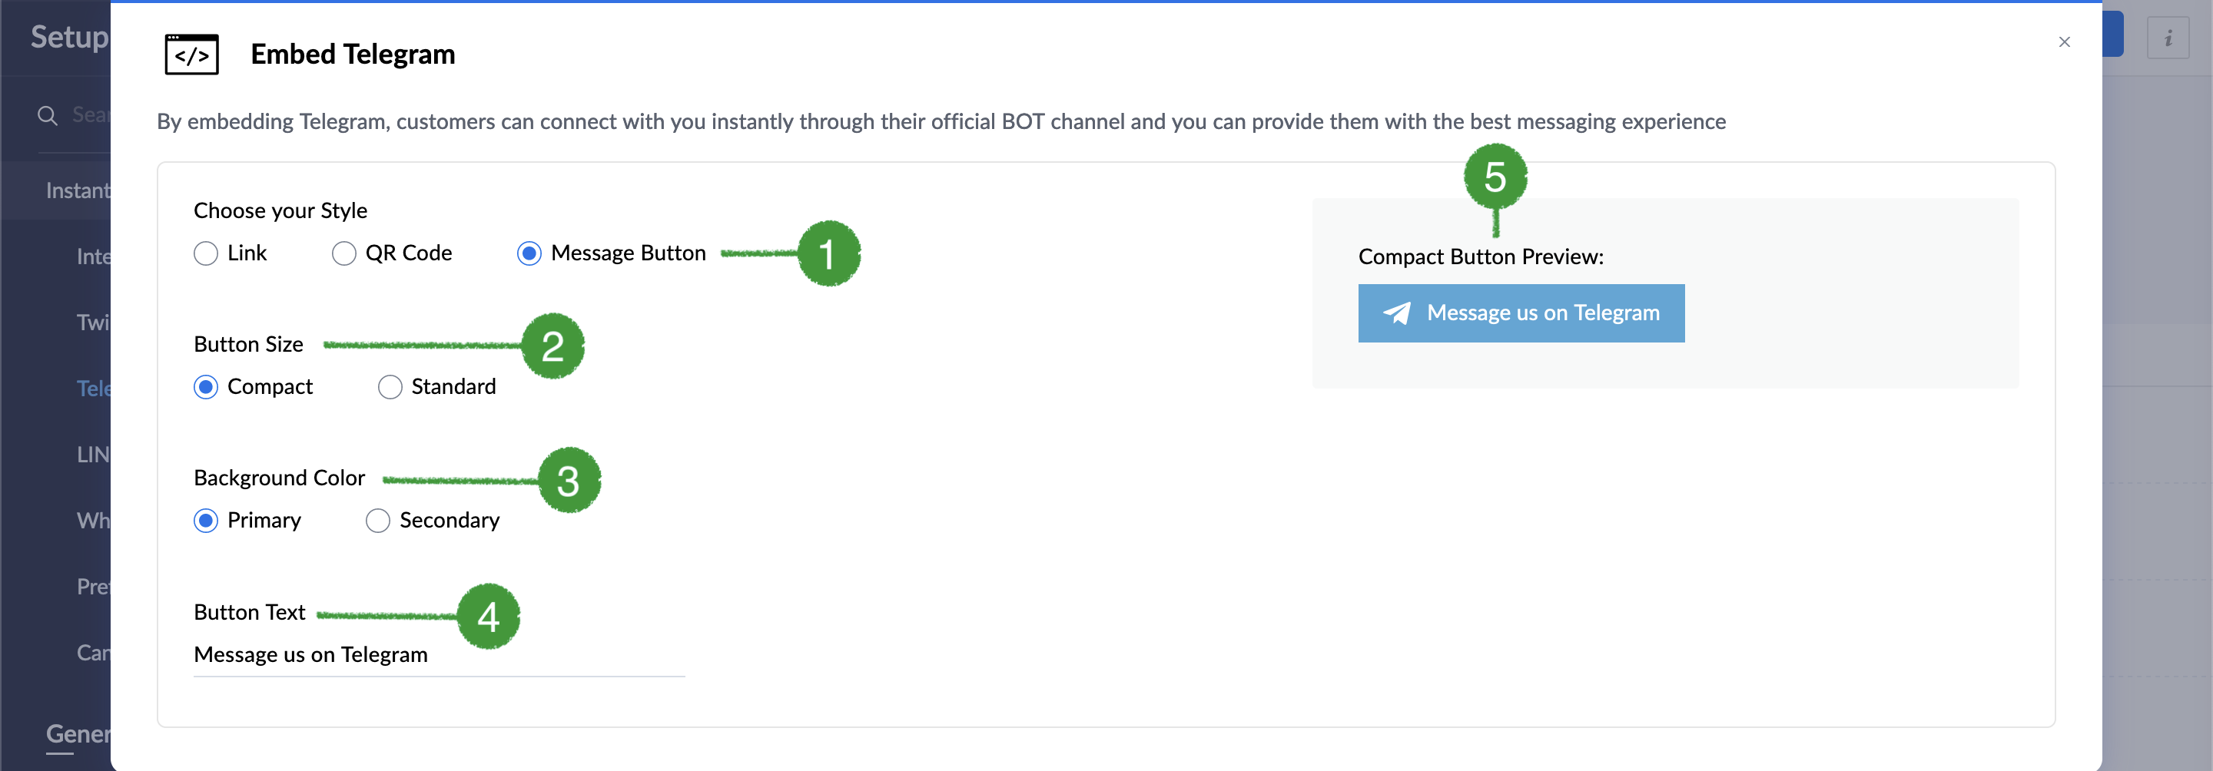
Task: Click the search magnifier icon in sidebar
Action: coord(47,115)
